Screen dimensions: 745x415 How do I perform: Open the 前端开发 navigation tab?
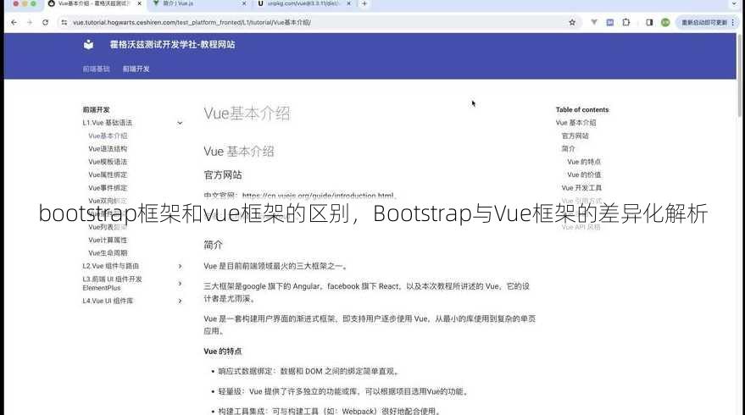coord(136,69)
